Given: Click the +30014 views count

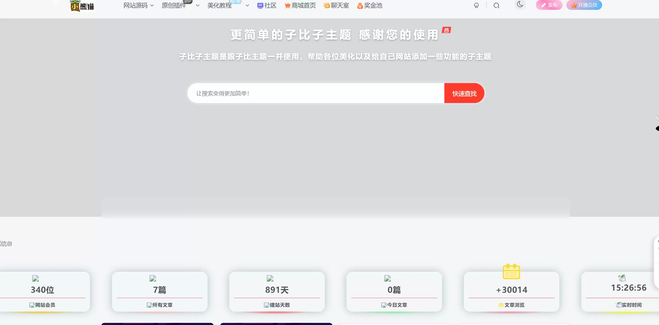Looking at the screenshot, I should click(x=512, y=290).
